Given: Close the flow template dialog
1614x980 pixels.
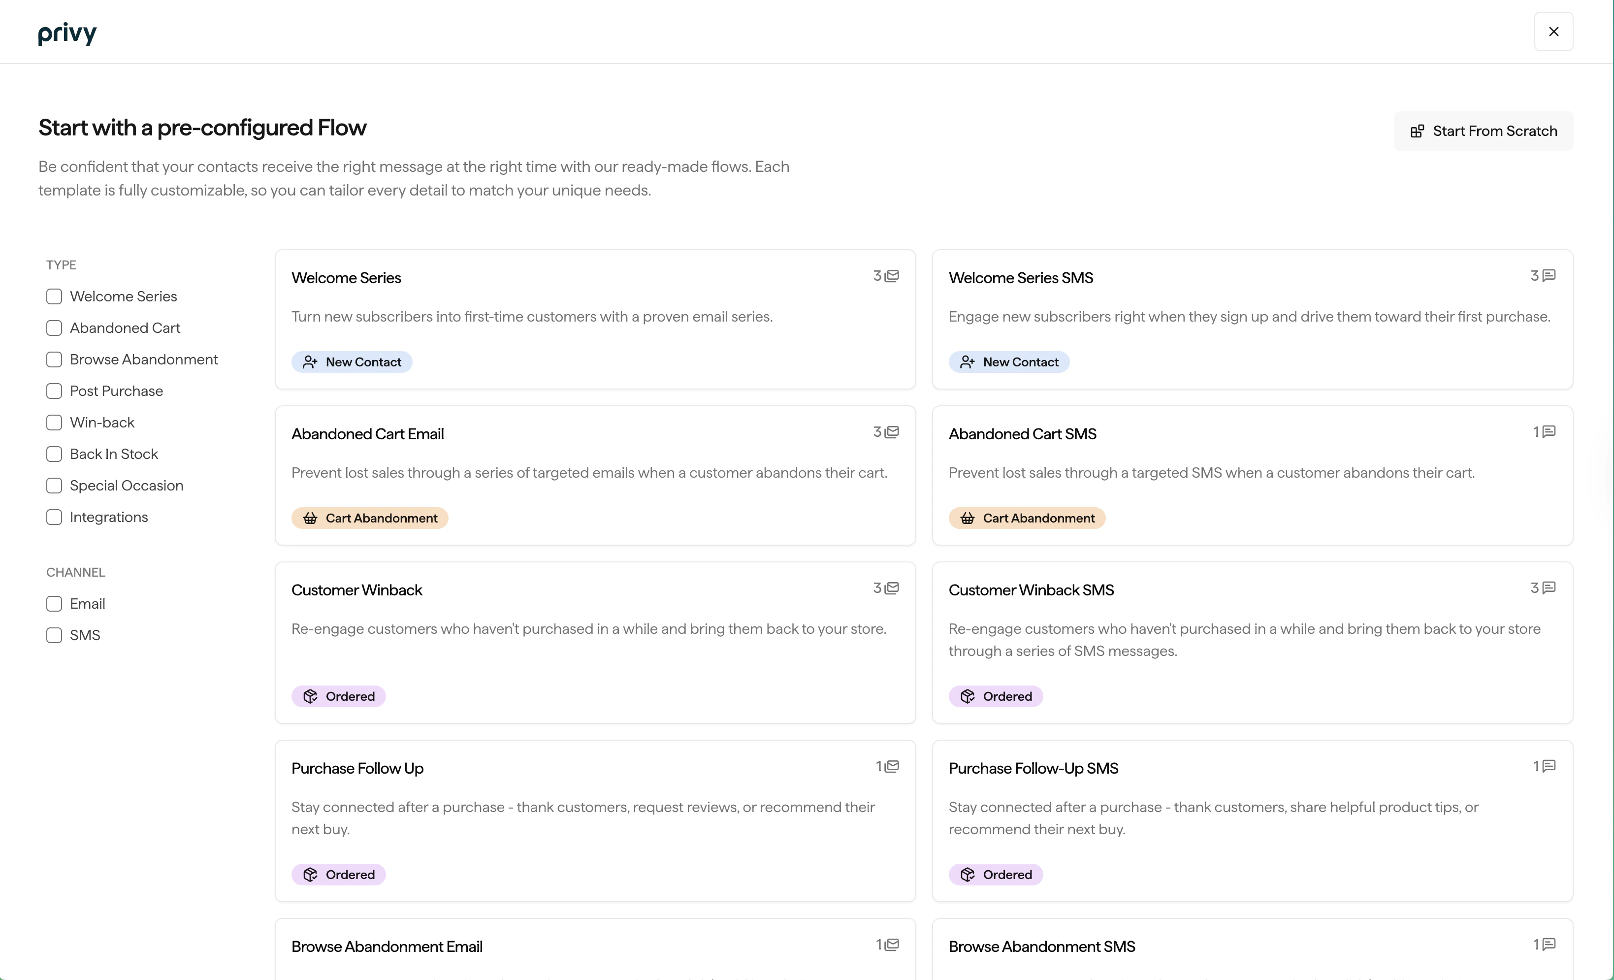Looking at the screenshot, I should click(1554, 31).
